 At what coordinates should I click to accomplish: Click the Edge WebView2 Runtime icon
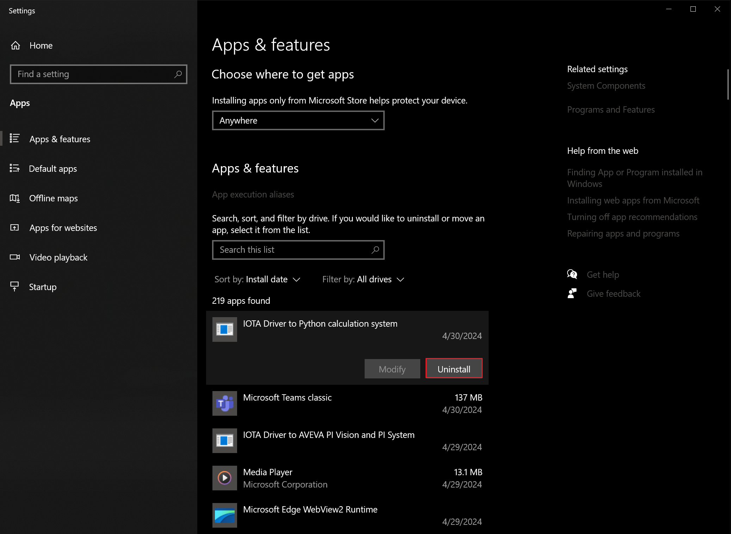pyautogui.click(x=225, y=515)
